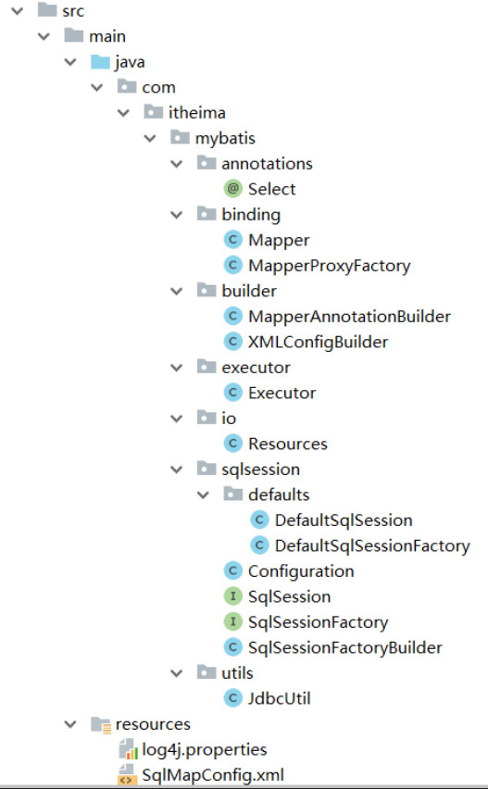This screenshot has width=488, height=789.
Task: Select the XMLConfigBuilder class
Action: coord(318,342)
